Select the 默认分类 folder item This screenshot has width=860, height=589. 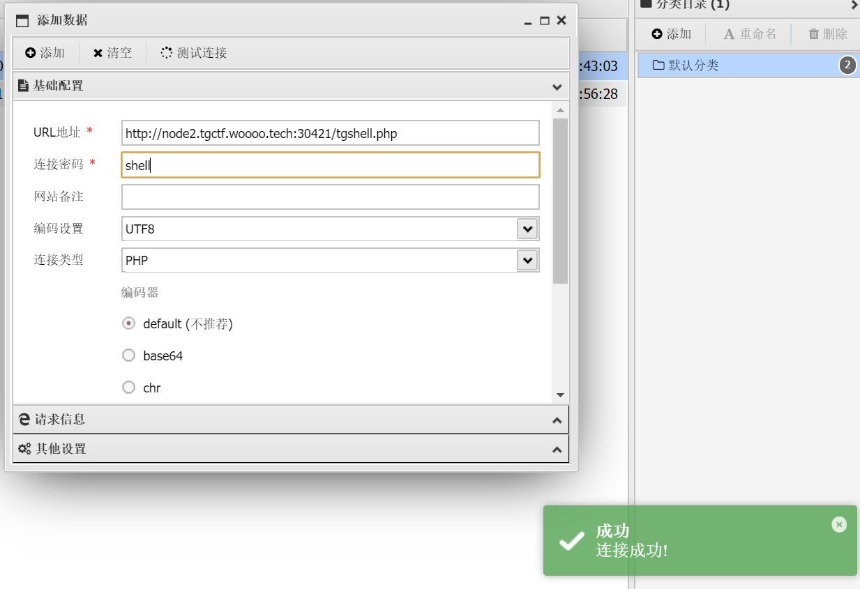click(x=748, y=66)
